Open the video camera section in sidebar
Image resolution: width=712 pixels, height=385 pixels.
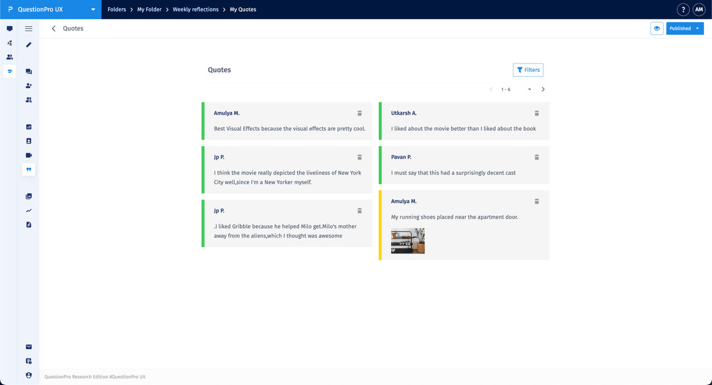click(29, 155)
